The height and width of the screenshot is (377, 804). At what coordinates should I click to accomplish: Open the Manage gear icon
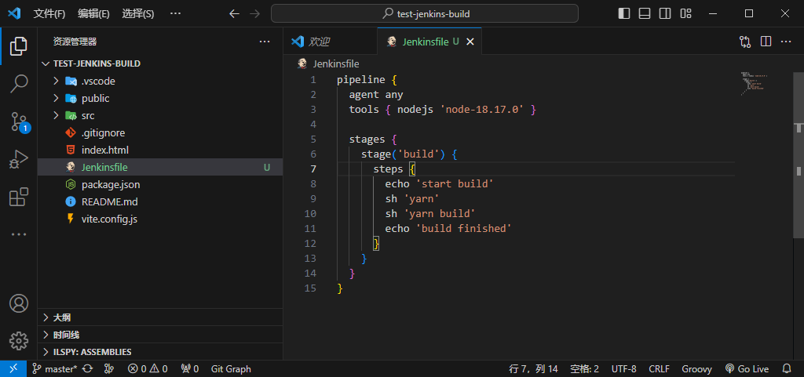coord(19,340)
